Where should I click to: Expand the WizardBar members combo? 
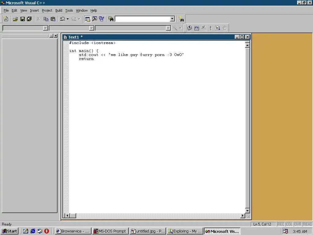168,28
